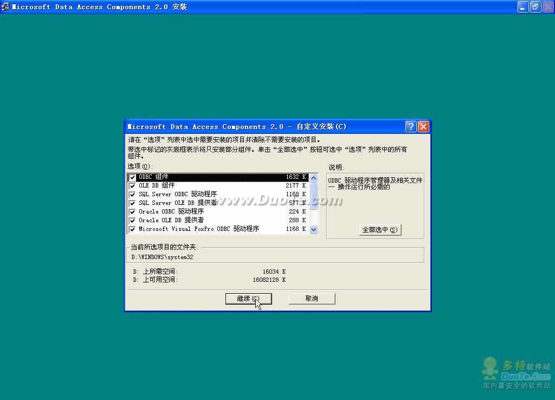Click the 2177 K size value
The height and width of the screenshot is (400, 555).
[295, 185]
